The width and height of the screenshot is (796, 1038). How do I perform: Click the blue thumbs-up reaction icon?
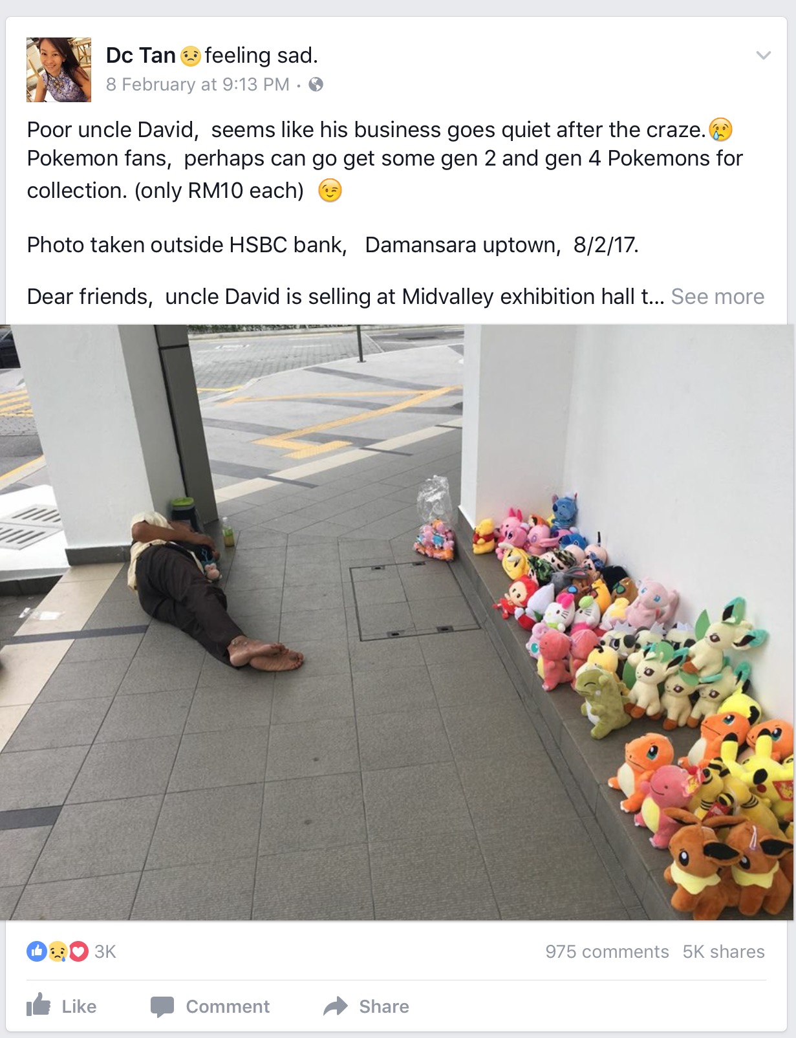tap(37, 951)
